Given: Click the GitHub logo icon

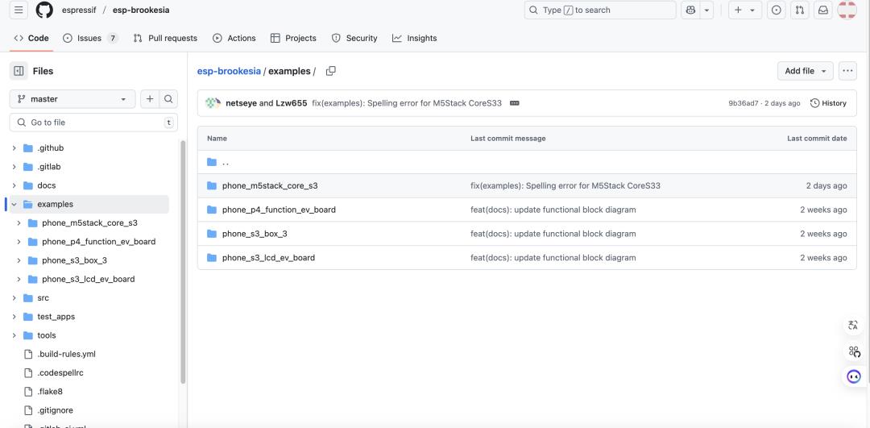Looking at the screenshot, I should (44, 10).
